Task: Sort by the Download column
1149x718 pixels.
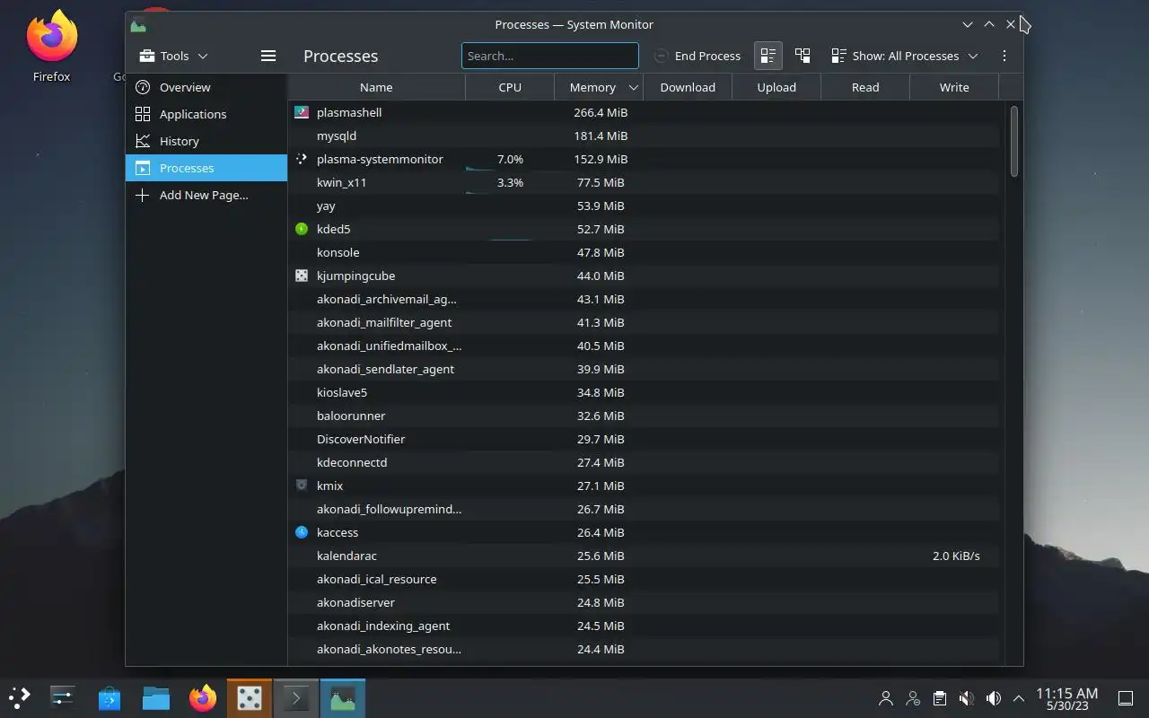Action: [x=688, y=87]
